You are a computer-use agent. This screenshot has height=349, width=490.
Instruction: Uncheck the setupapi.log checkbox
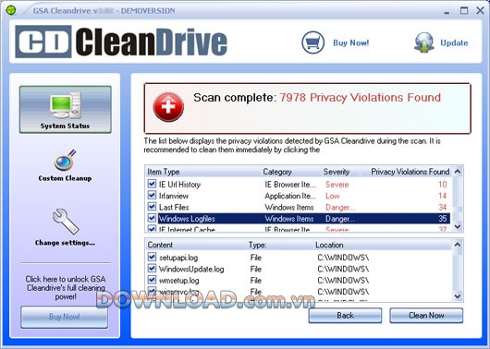152,258
